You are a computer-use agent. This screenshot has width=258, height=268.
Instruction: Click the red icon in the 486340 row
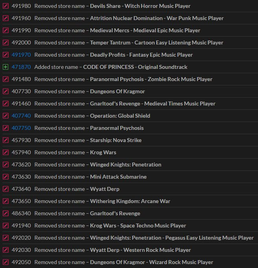[5, 214]
